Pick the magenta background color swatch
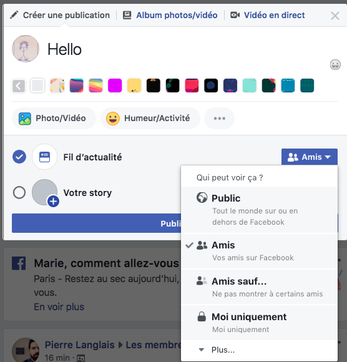 (115, 86)
